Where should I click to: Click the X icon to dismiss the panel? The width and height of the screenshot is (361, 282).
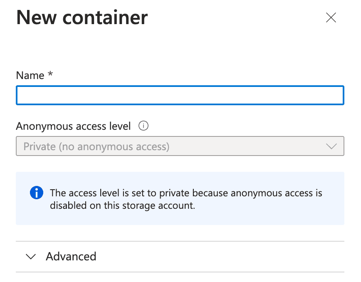point(331,17)
